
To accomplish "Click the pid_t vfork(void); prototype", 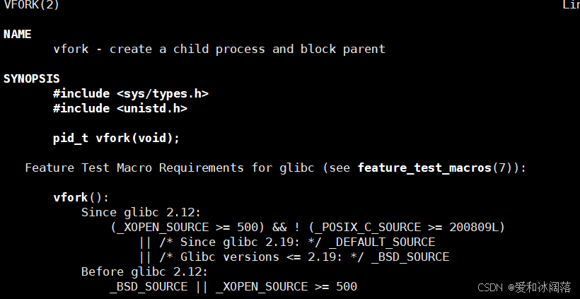I will coord(116,139).
